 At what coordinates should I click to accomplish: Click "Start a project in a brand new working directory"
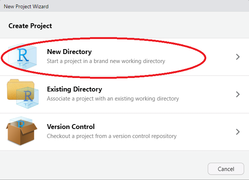tap(106, 61)
